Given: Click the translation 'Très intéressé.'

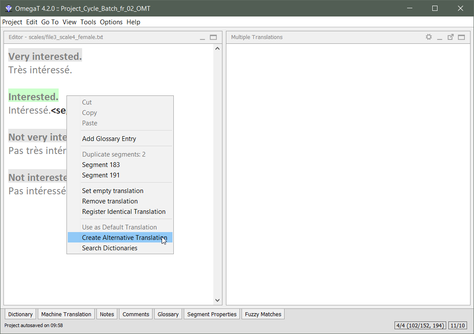Looking at the screenshot, I should point(40,70).
